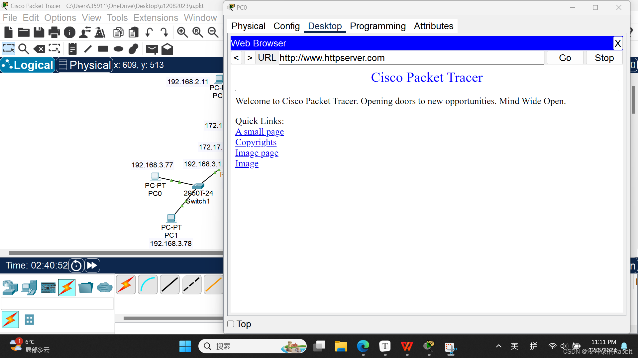Image resolution: width=638 pixels, height=358 pixels.
Task: Open the Physical tab in PC0 window
Action: 248,26
